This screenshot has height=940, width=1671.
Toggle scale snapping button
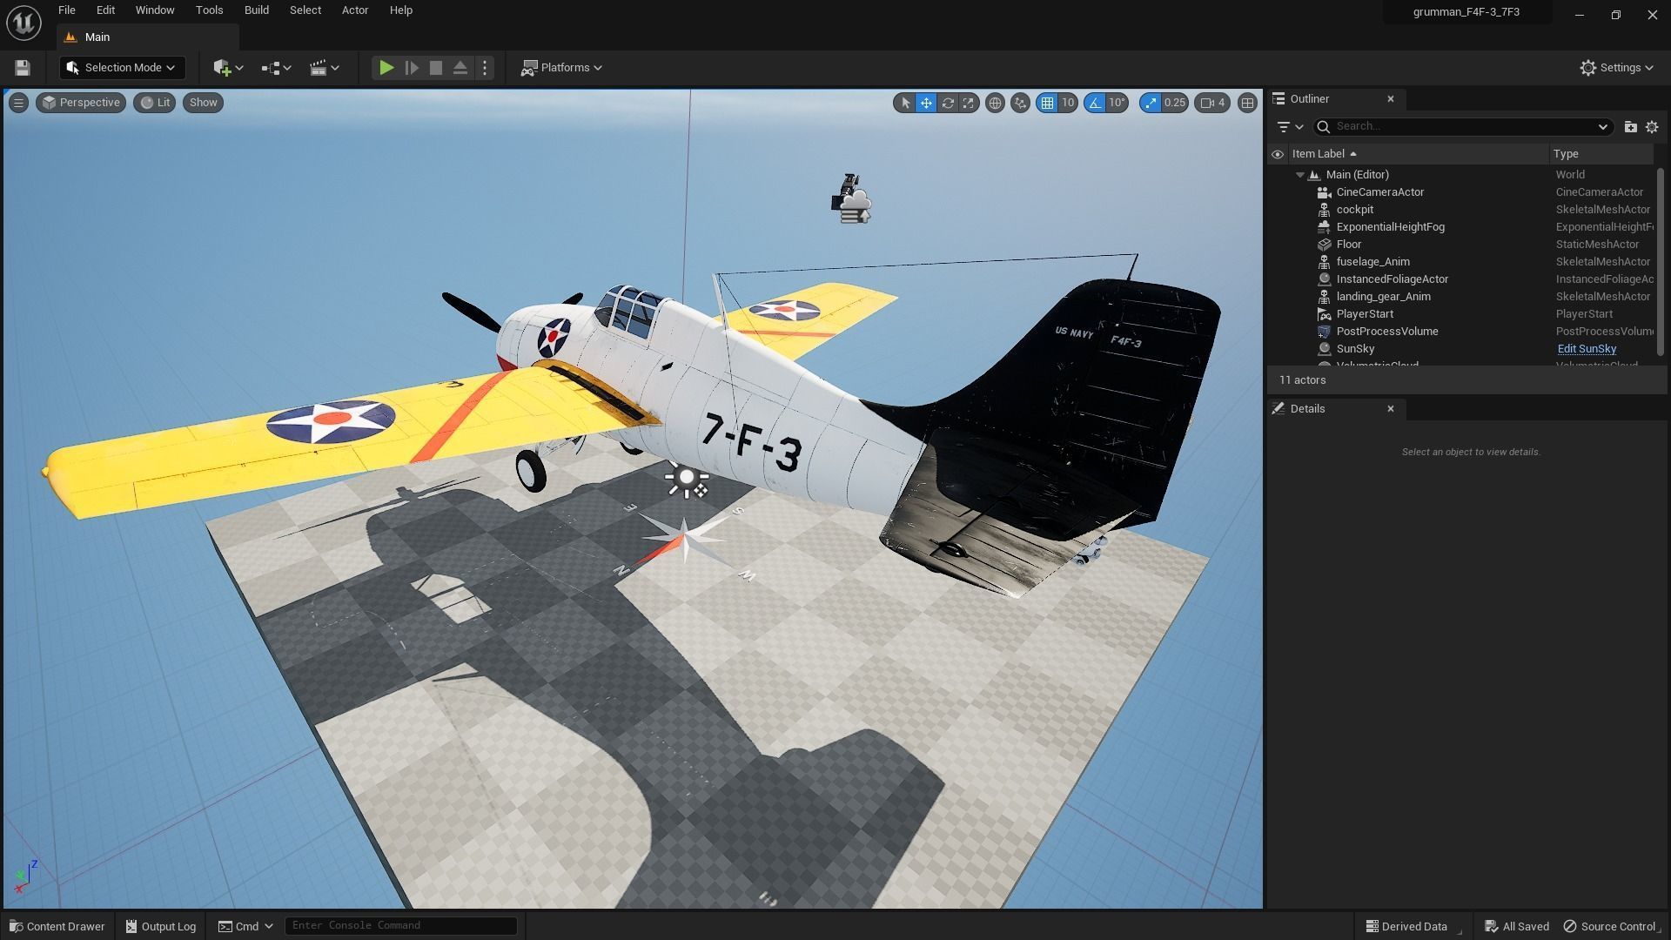tap(1151, 103)
